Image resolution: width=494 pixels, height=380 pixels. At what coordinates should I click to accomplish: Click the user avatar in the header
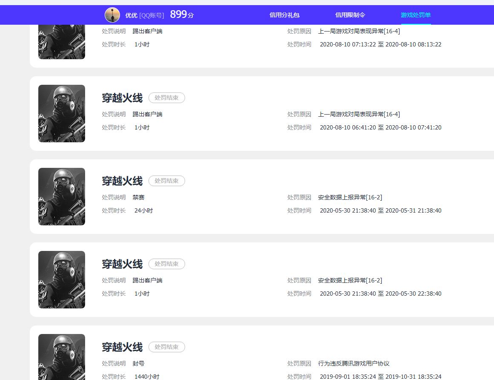coord(112,15)
